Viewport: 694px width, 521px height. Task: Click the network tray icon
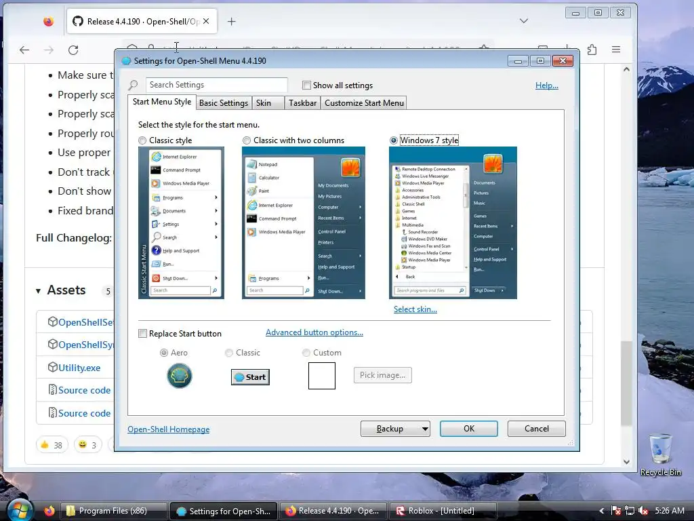pyautogui.click(x=630, y=511)
